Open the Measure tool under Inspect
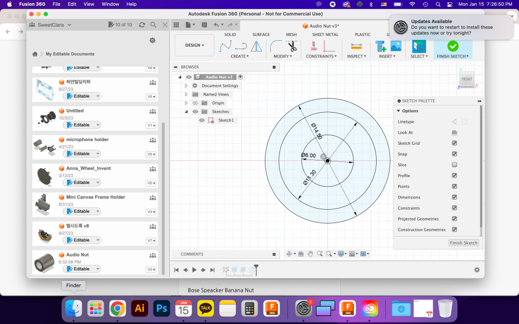 point(356,46)
